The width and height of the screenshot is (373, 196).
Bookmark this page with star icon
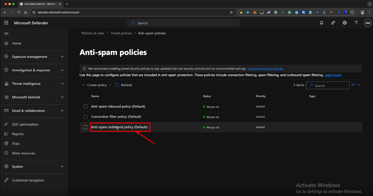(x=231, y=12)
